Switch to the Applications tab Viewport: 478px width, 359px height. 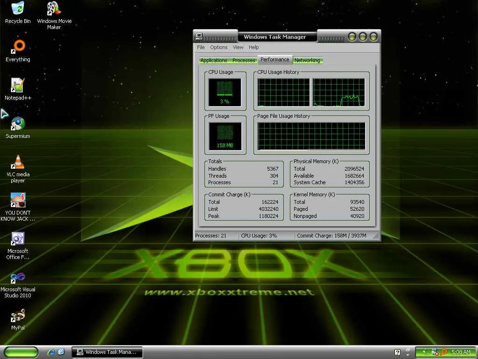pyautogui.click(x=213, y=60)
